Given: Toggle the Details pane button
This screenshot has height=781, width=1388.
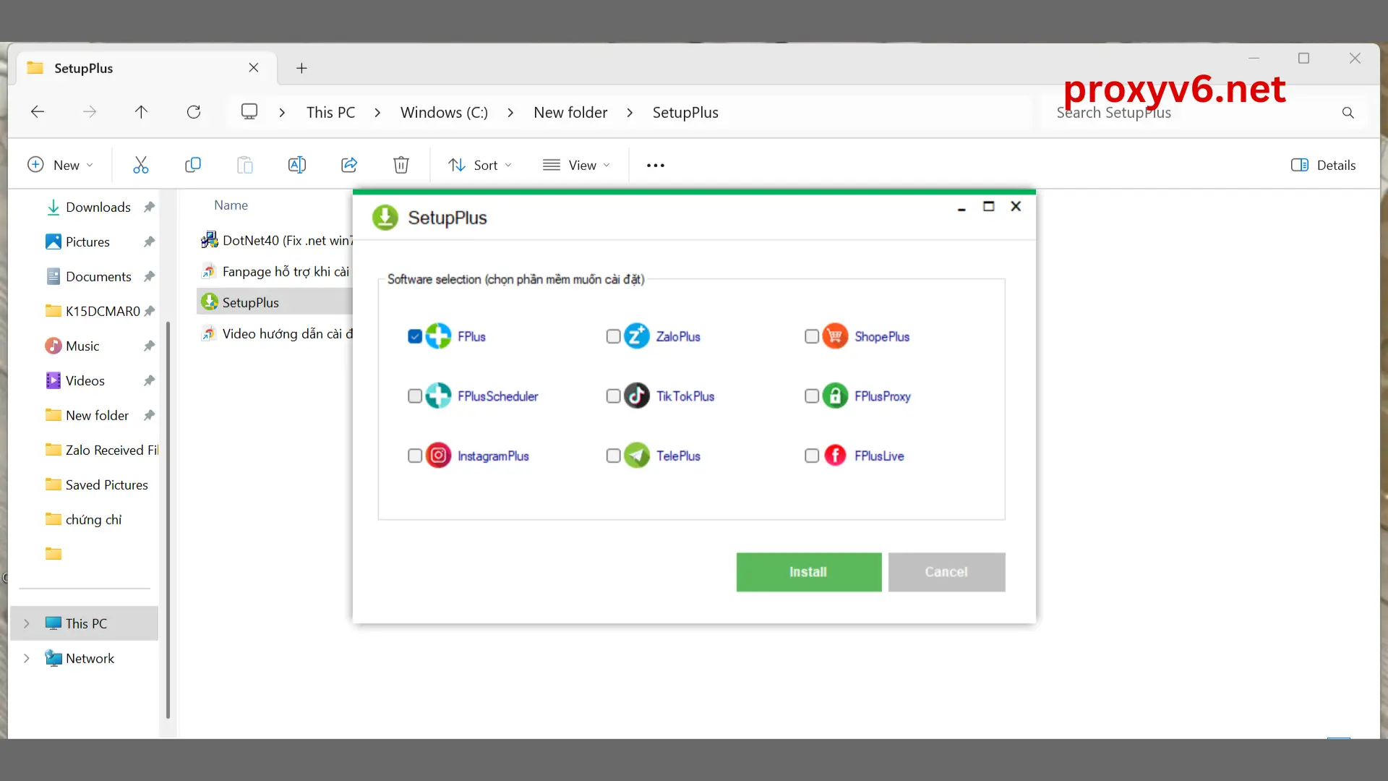Looking at the screenshot, I should pos(1323,165).
